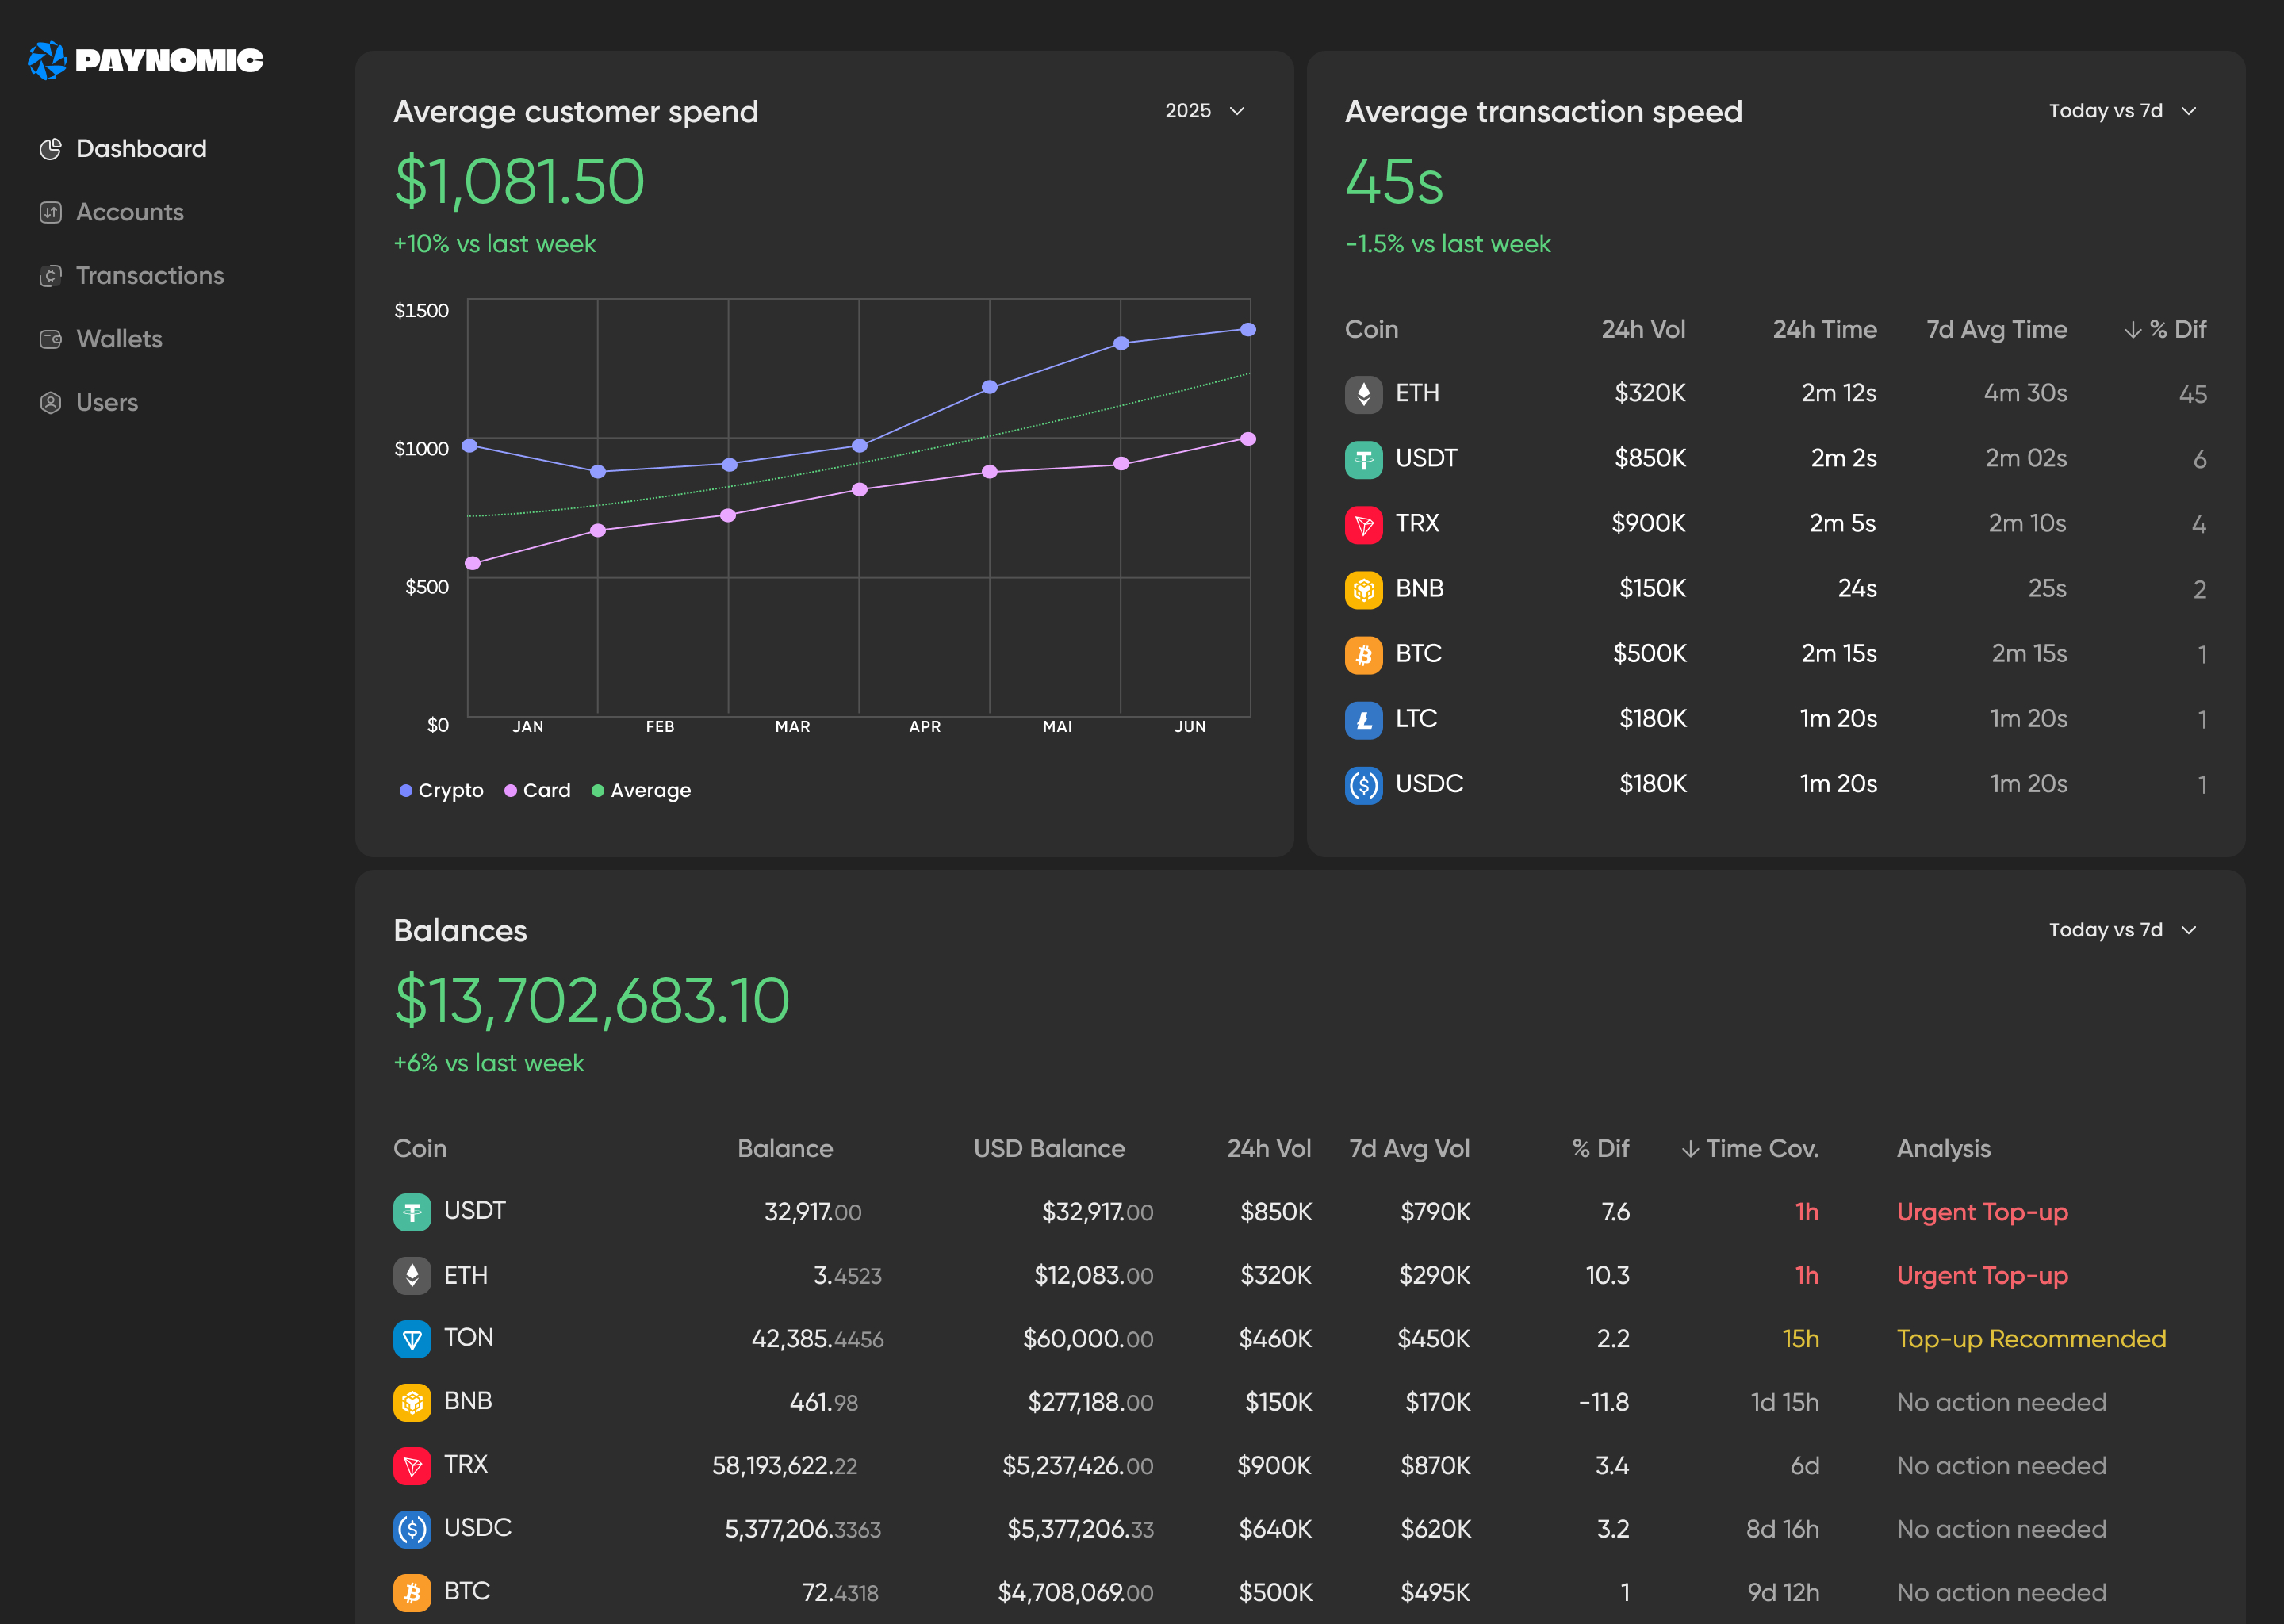2284x1624 pixels.
Task: Click the Wallets sidebar icon
Action: tap(50, 339)
